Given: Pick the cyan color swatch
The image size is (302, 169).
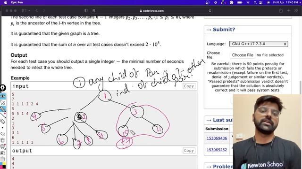Looking at the screenshot, I should [x=1, y=164].
